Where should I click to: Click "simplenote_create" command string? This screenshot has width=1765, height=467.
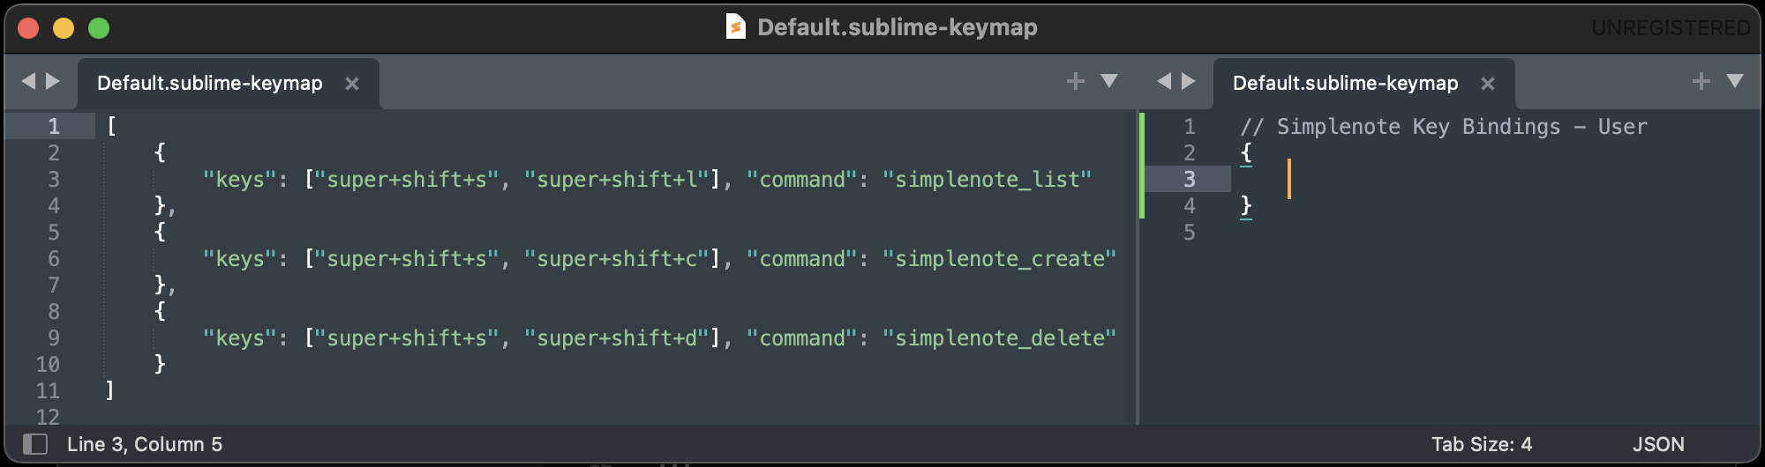(999, 259)
